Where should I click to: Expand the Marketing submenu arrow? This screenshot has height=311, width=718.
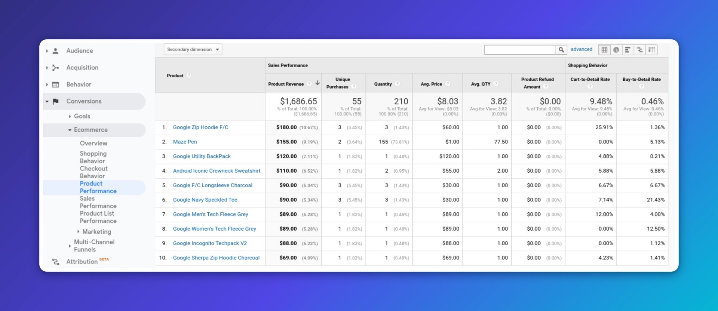coord(78,232)
